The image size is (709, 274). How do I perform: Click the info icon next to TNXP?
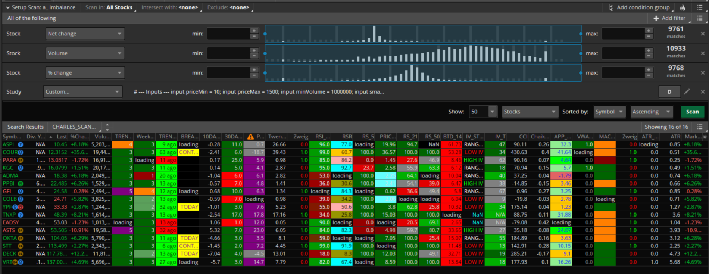pyautogui.click(x=21, y=215)
